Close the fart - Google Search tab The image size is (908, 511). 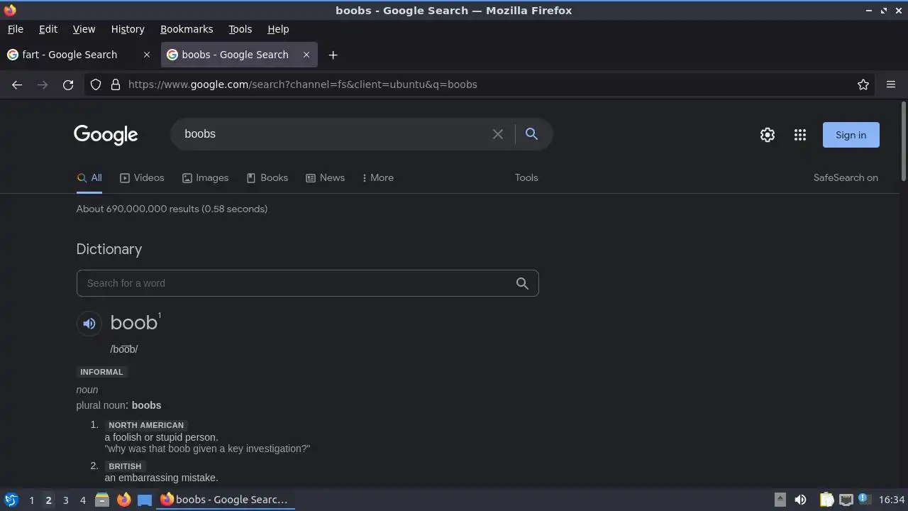point(147,55)
